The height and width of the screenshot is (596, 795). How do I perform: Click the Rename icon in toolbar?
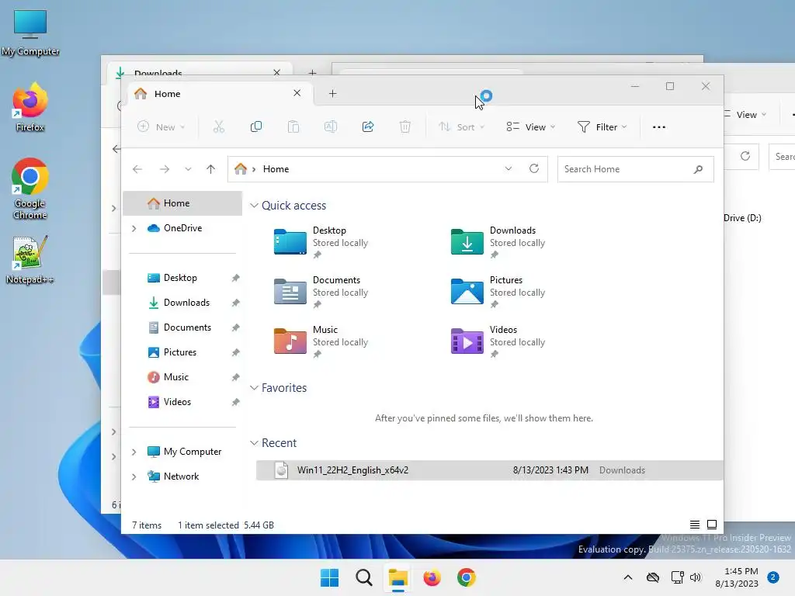pyautogui.click(x=331, y=126)
